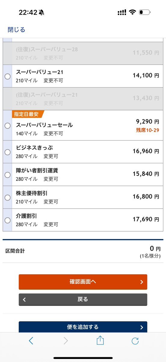The height and width of the screenshot is (362, 166).
Task: Tap the left chevron on 戻る button
Action: tap(24, 300)
